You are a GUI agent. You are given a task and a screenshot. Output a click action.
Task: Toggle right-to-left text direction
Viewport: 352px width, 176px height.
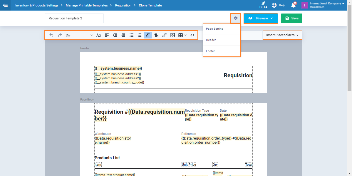[x=156, y=35]
